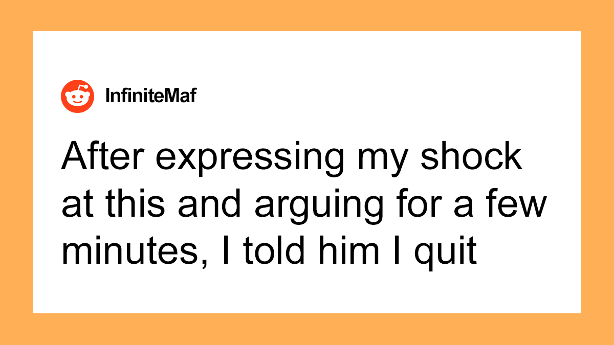Click the word "minutes," in the last line
This screenshot has height=345, width=614.
pos(130,254)
